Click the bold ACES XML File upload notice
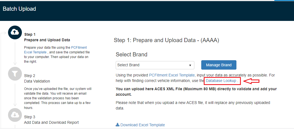294x129 pixels. (x=196, y=92)
